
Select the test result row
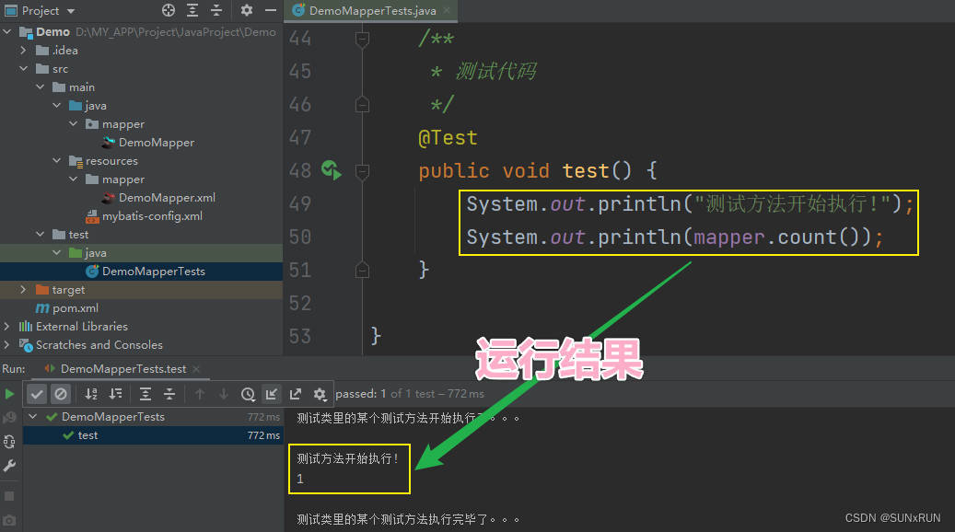(153, 435)
